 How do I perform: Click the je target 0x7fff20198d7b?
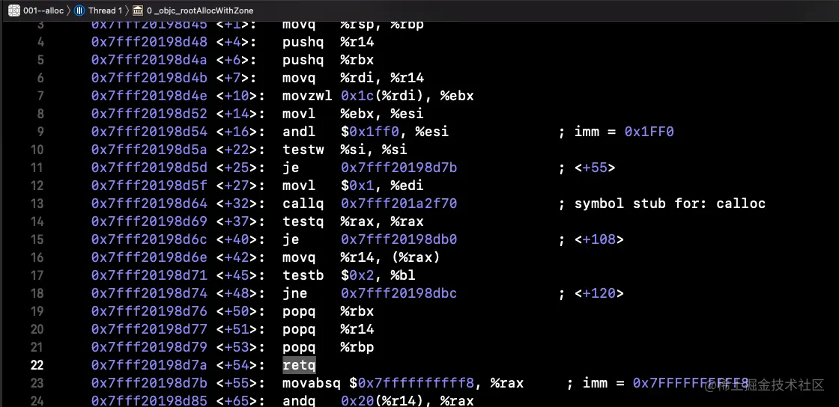[399, 168]
